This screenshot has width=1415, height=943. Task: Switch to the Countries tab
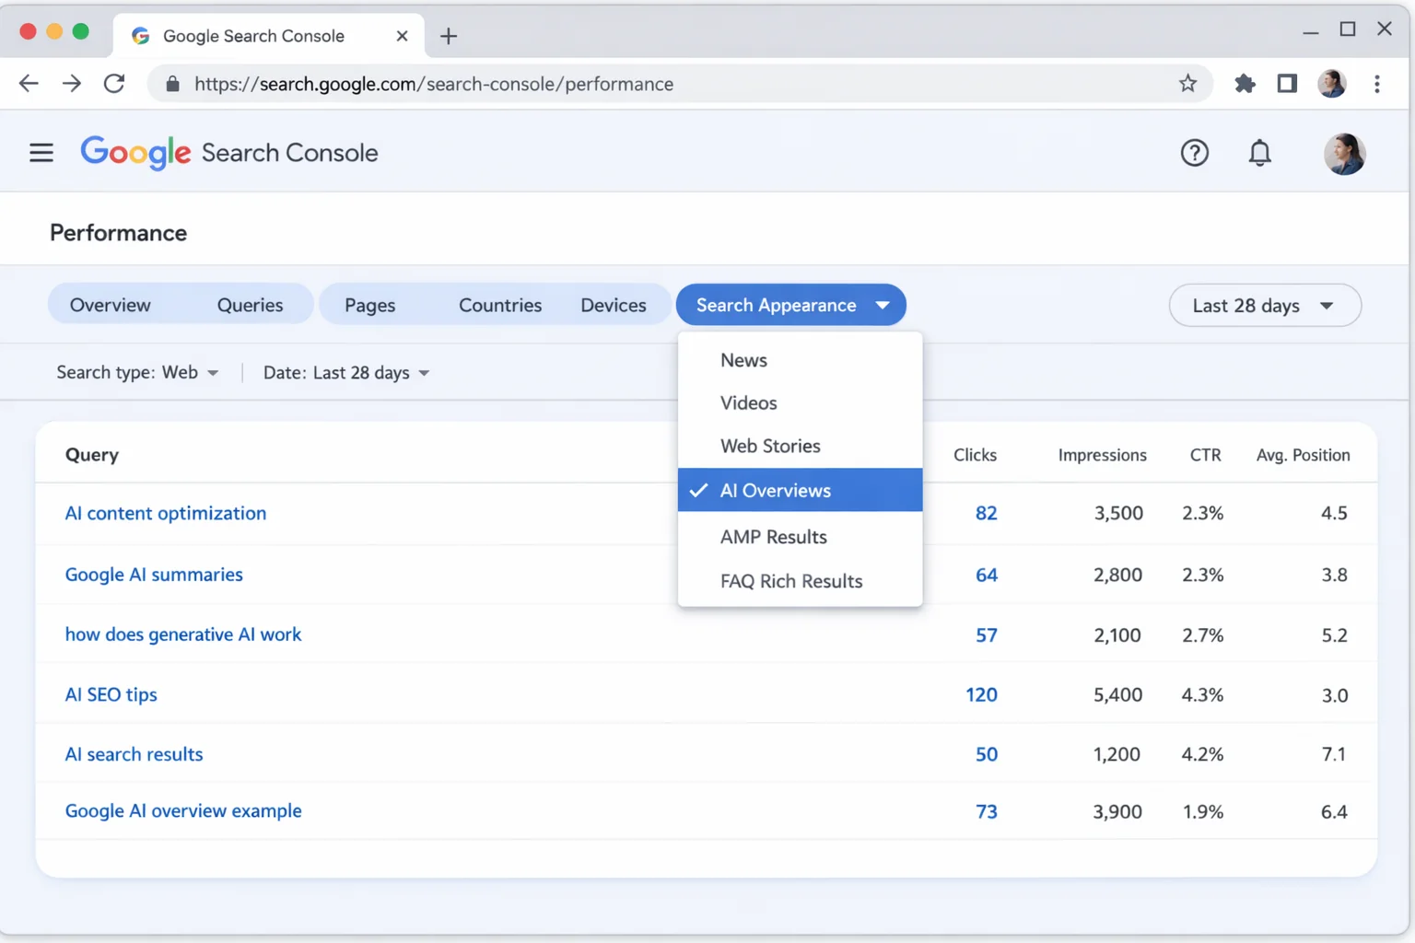click(x=499, y=304)
